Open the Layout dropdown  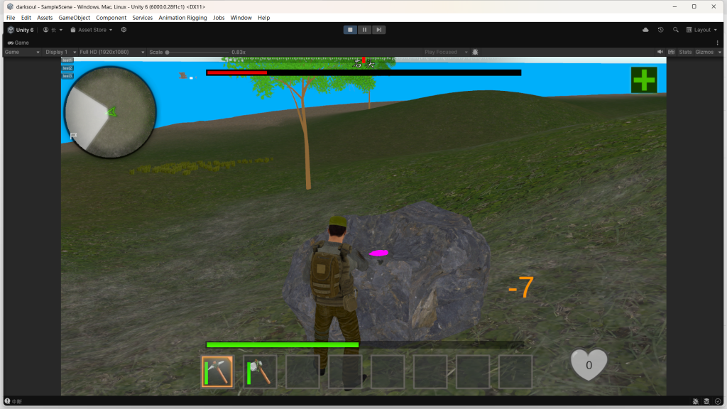point(702,30)
